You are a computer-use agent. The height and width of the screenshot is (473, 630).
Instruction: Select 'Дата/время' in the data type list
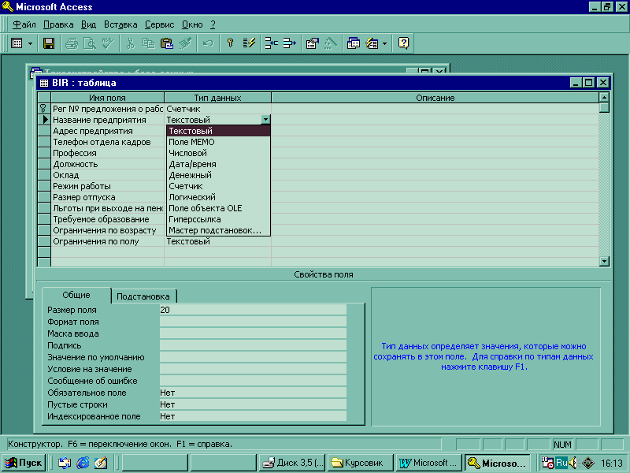click(x=189, y=164)
